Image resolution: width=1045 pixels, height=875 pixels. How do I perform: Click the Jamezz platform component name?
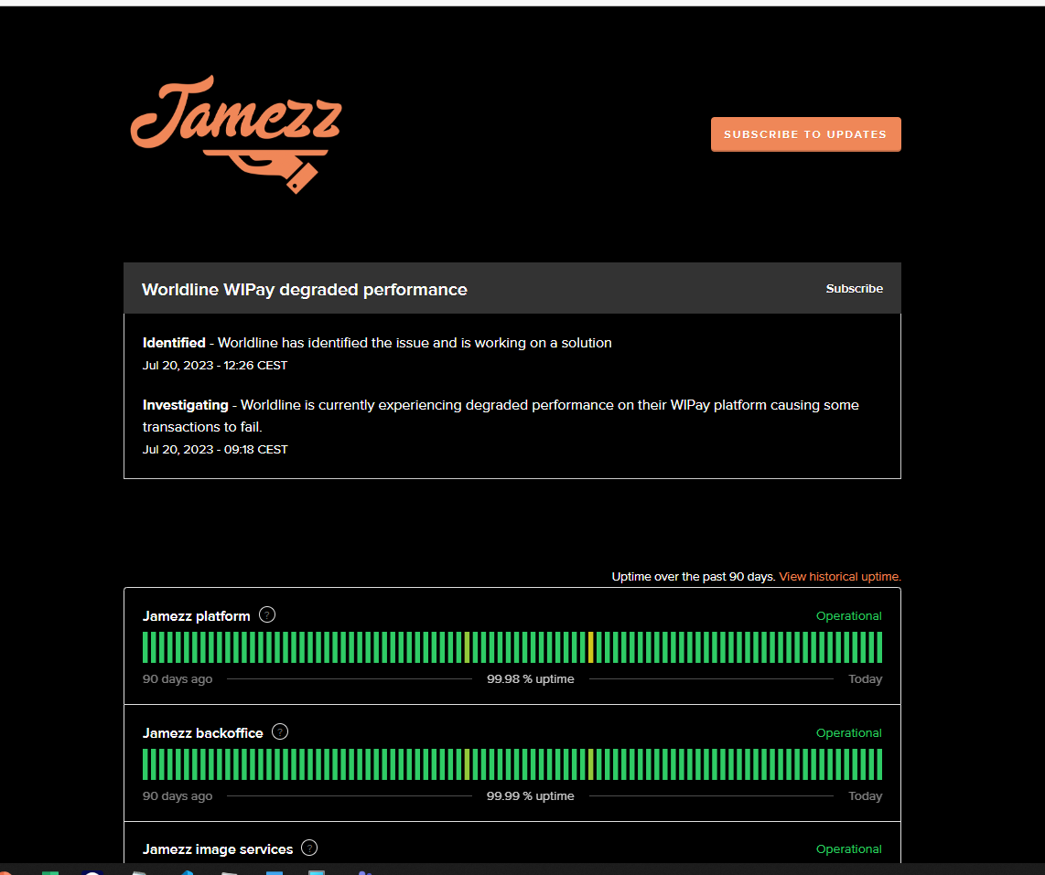[197, 616]
